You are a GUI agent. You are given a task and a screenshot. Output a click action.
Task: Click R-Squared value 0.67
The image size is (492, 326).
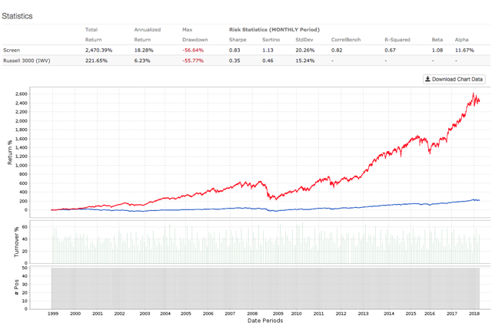point(390,50)
